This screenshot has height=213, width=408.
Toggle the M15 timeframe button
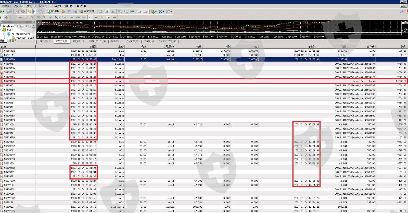[x=78, y=17]
